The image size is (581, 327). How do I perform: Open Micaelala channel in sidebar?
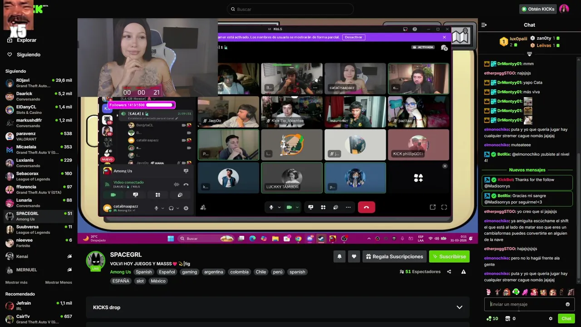pos(39,149)
